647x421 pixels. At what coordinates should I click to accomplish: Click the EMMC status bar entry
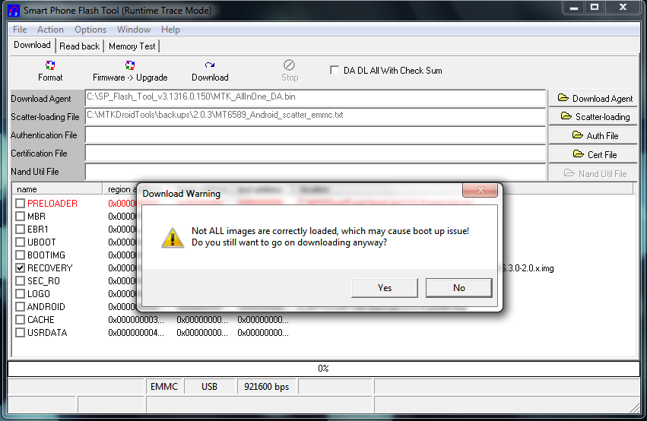click(x=163, y=387)
